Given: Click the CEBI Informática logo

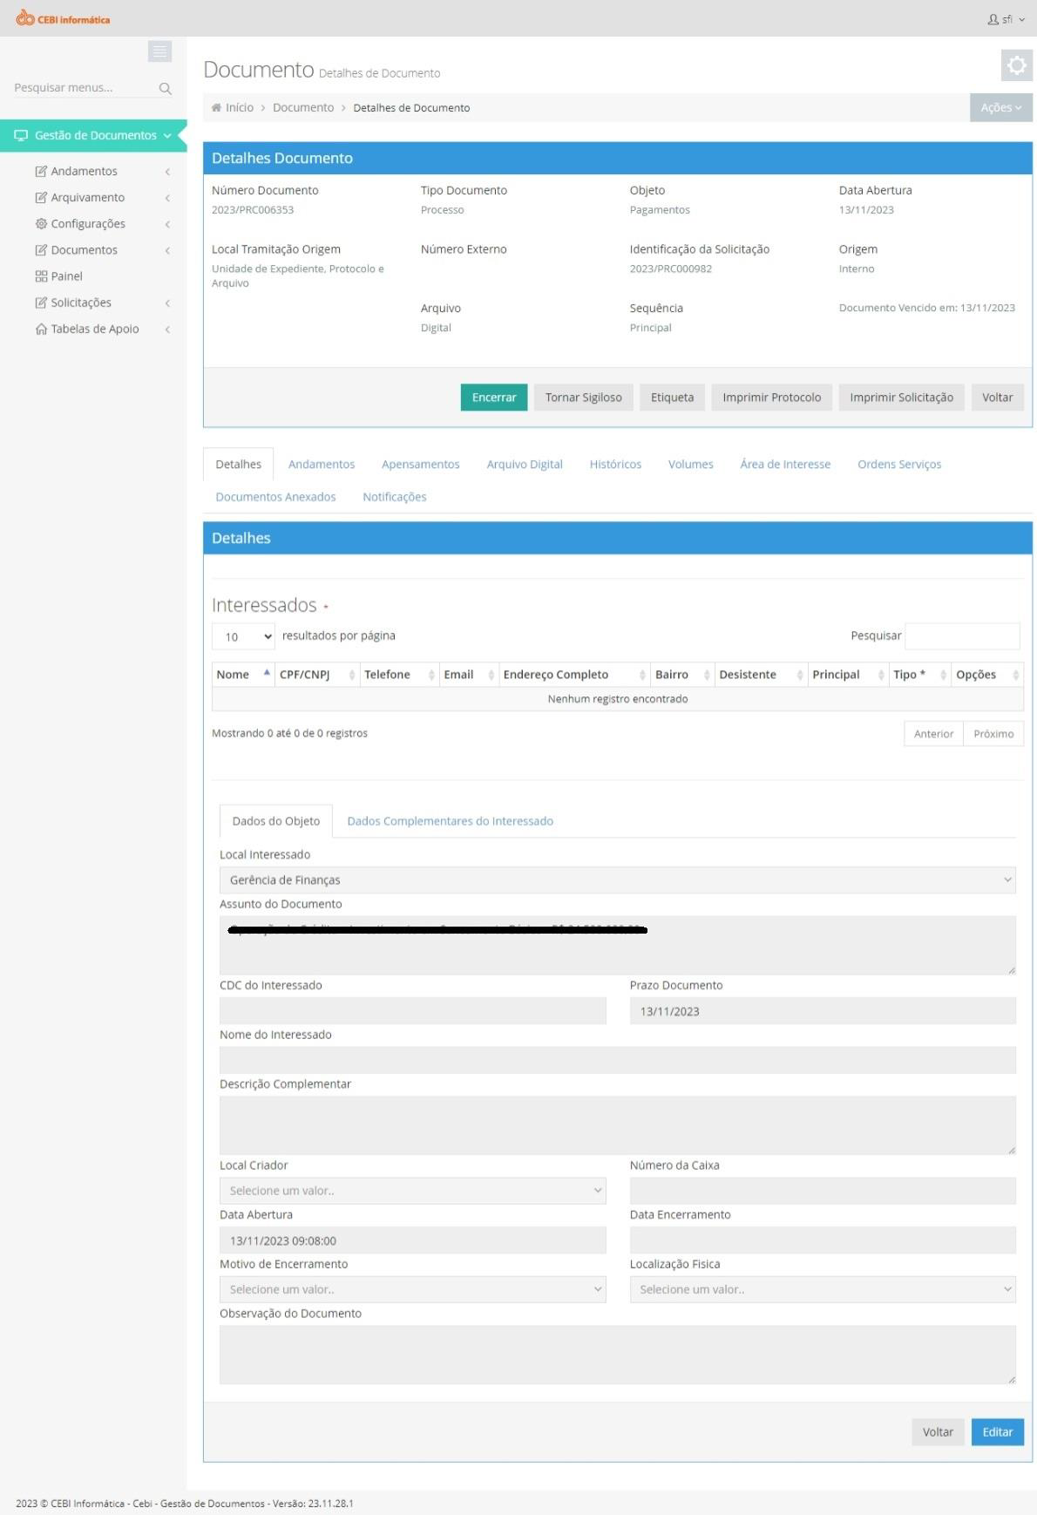Looking at the screenshot, I should pos(63,18).
